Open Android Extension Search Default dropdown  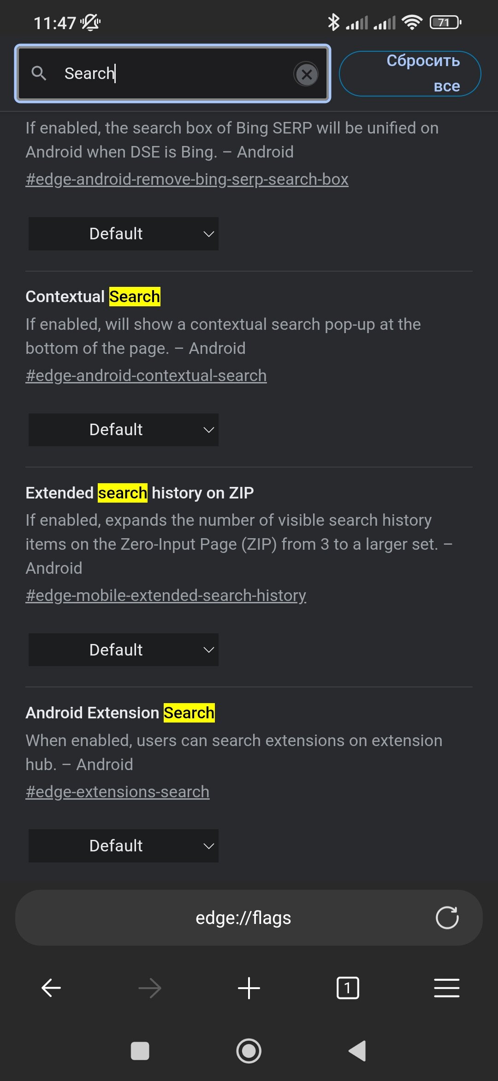(x=124, y=846)
